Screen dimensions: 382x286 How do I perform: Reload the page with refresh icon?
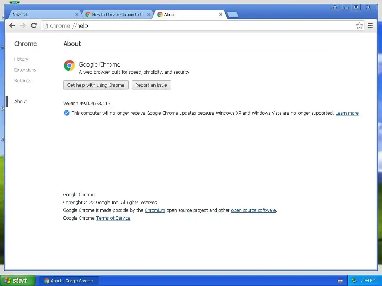[34, 26]
